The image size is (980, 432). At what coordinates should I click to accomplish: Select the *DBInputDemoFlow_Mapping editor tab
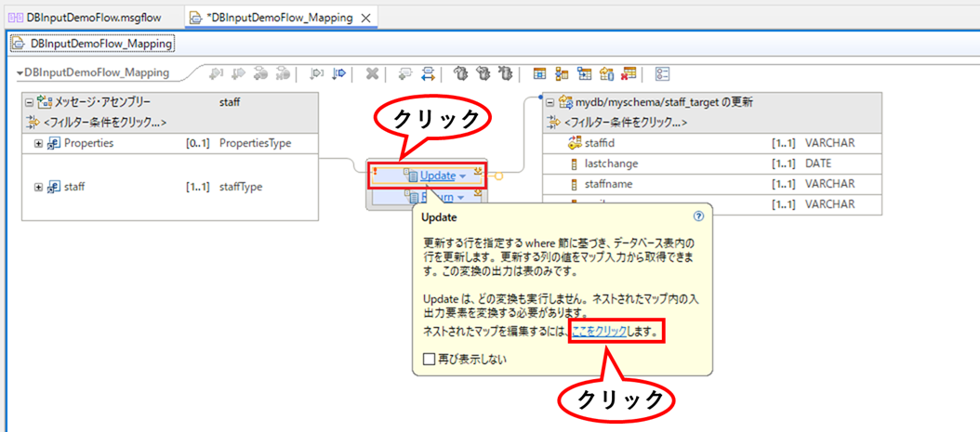coord(280,18)
